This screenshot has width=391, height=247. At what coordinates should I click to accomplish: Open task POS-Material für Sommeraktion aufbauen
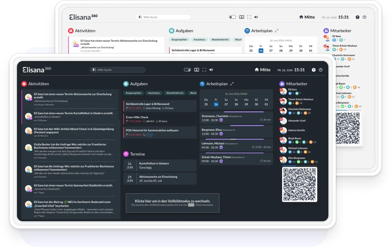pos(160,132)
